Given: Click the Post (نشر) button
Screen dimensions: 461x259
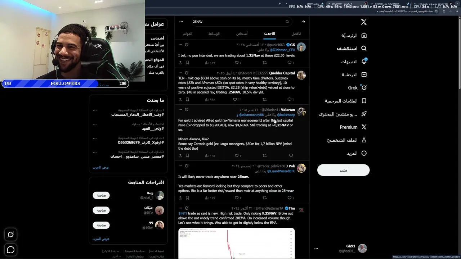Looking at the screenshot, I should pos(343,170).
